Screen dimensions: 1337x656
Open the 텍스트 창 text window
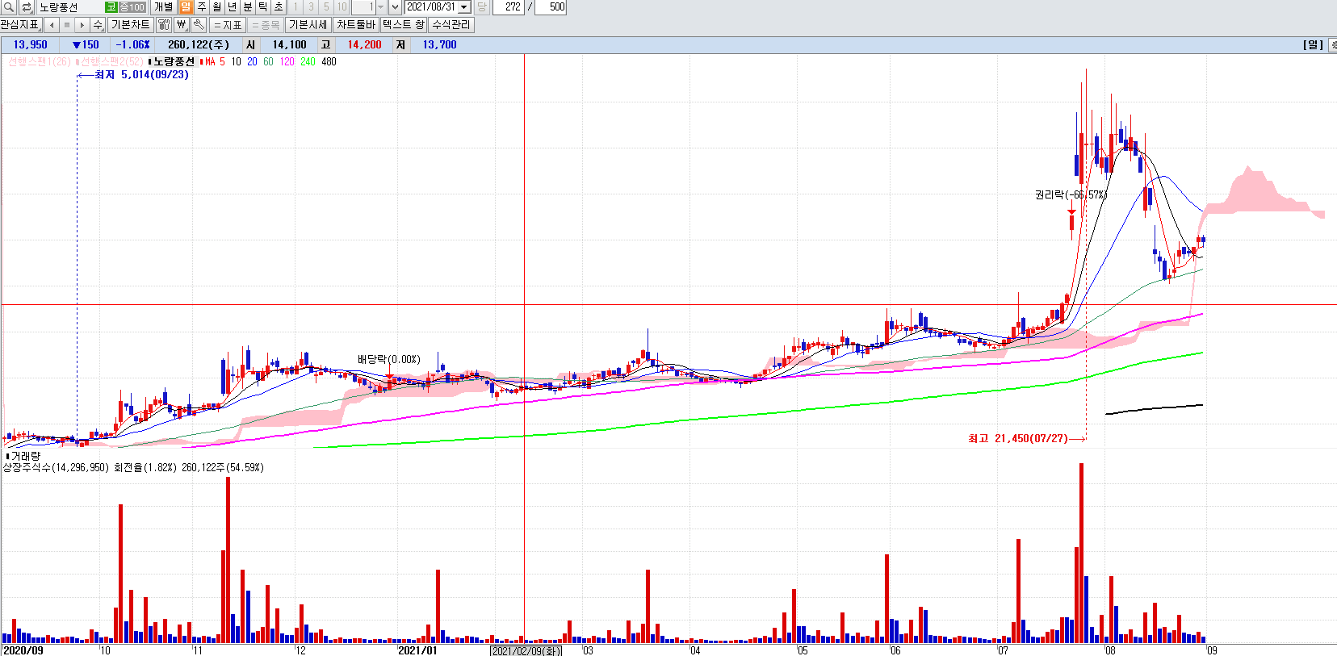pyautogui.click(x=404, y=25)
